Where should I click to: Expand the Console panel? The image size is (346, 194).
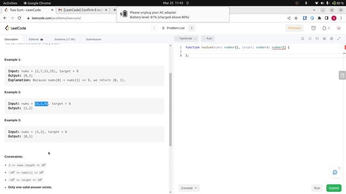pyautogui.click(x=189, y=188)
